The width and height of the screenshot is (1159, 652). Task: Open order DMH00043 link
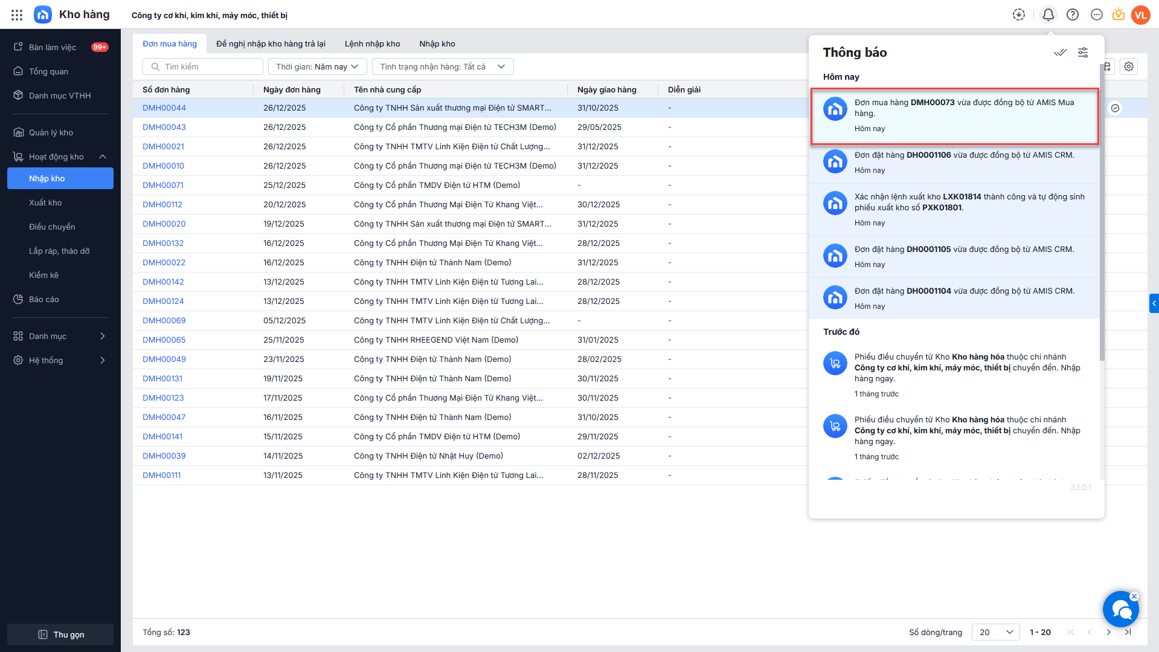[164, 127]
